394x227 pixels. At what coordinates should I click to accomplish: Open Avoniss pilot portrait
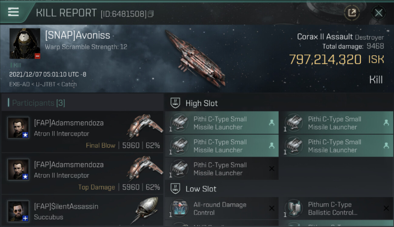click(25, 44)
